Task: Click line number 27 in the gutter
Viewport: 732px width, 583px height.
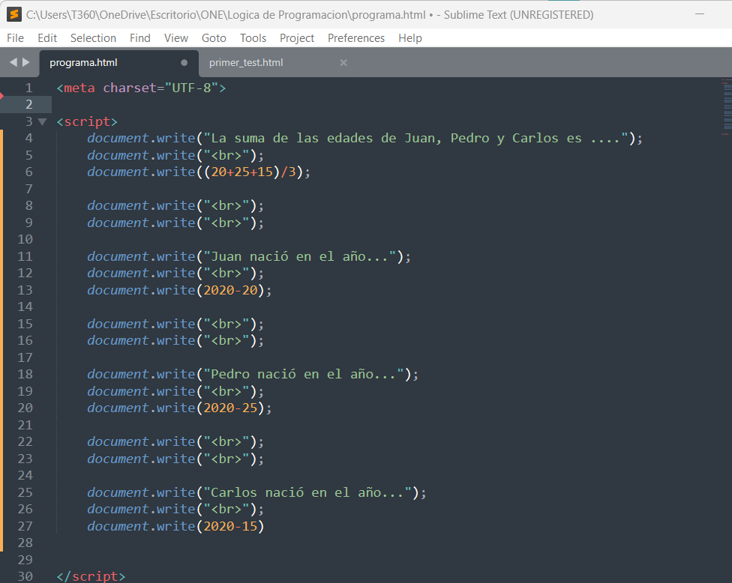Action: point(25,526)
